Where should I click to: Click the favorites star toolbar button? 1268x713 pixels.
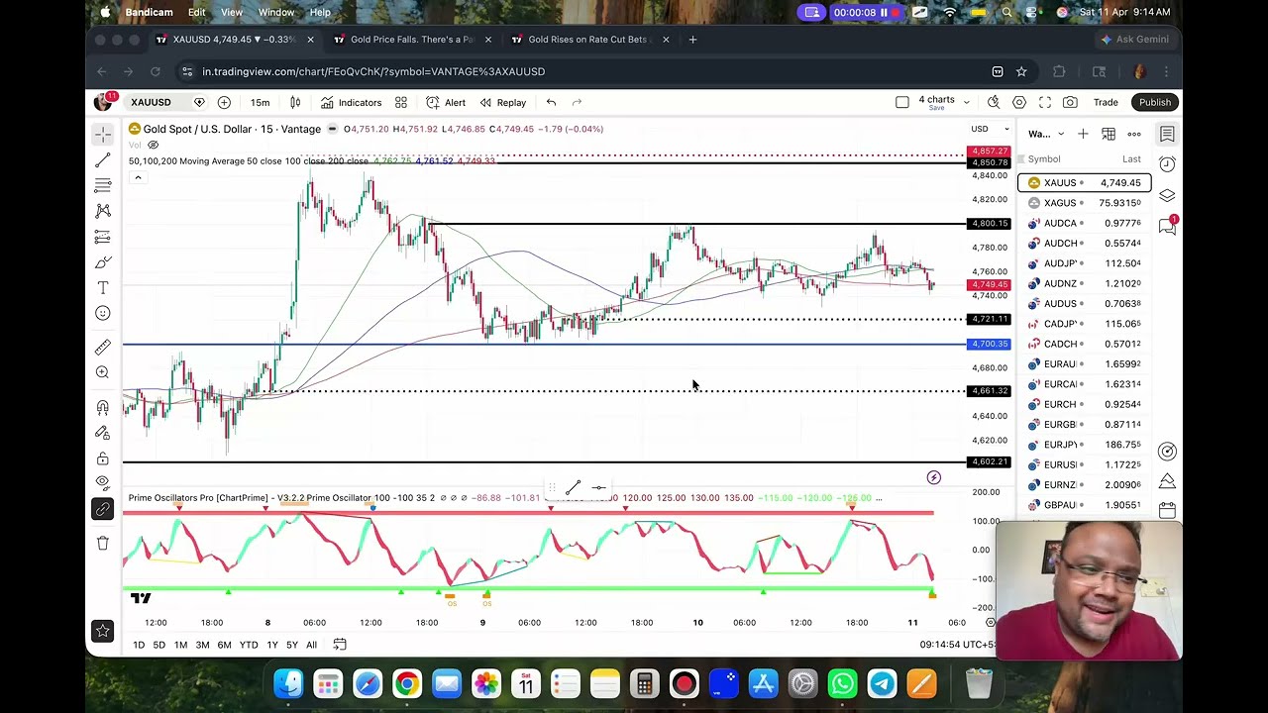[103, 631]
